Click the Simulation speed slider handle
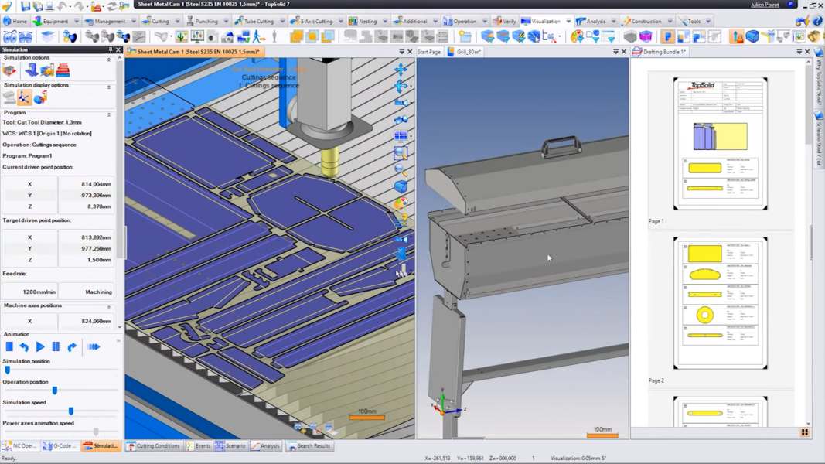The width and height of the screenshot is (825, 464). tap(71, 411)
